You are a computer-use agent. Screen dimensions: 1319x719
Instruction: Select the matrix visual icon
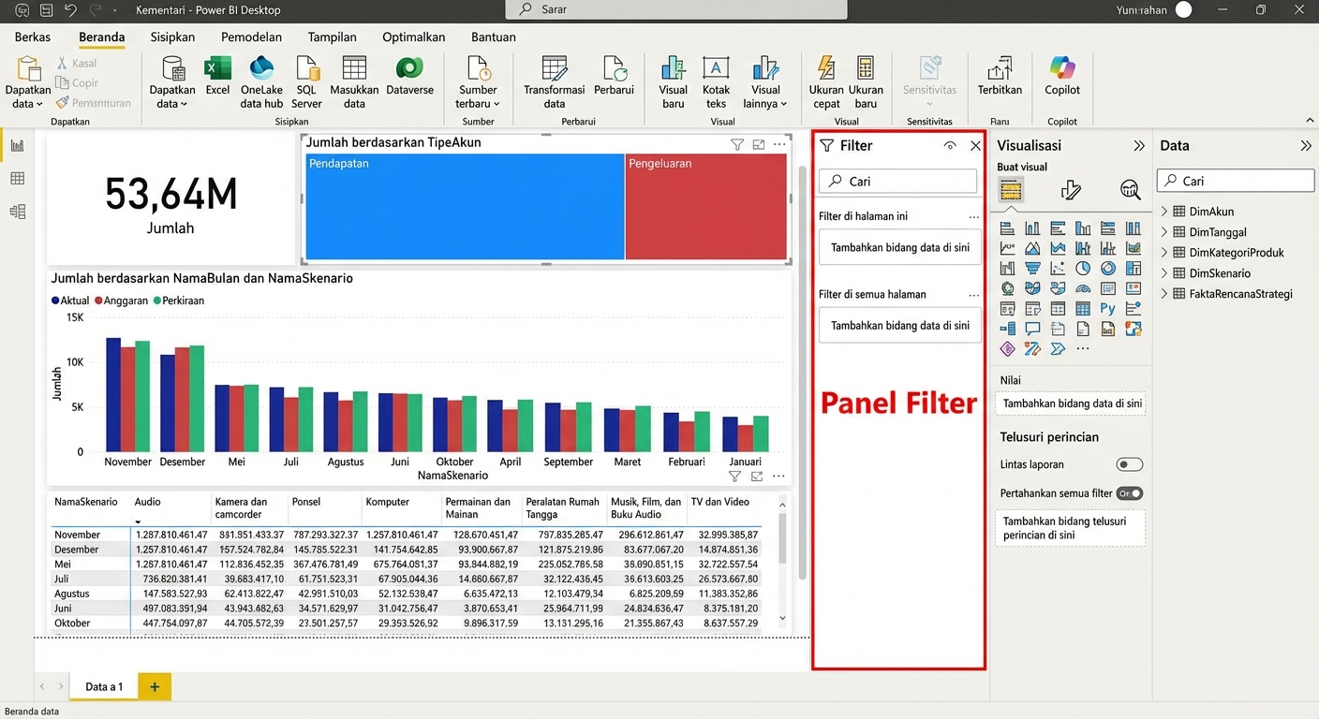pyautogui.click(x=1082, y=309)
